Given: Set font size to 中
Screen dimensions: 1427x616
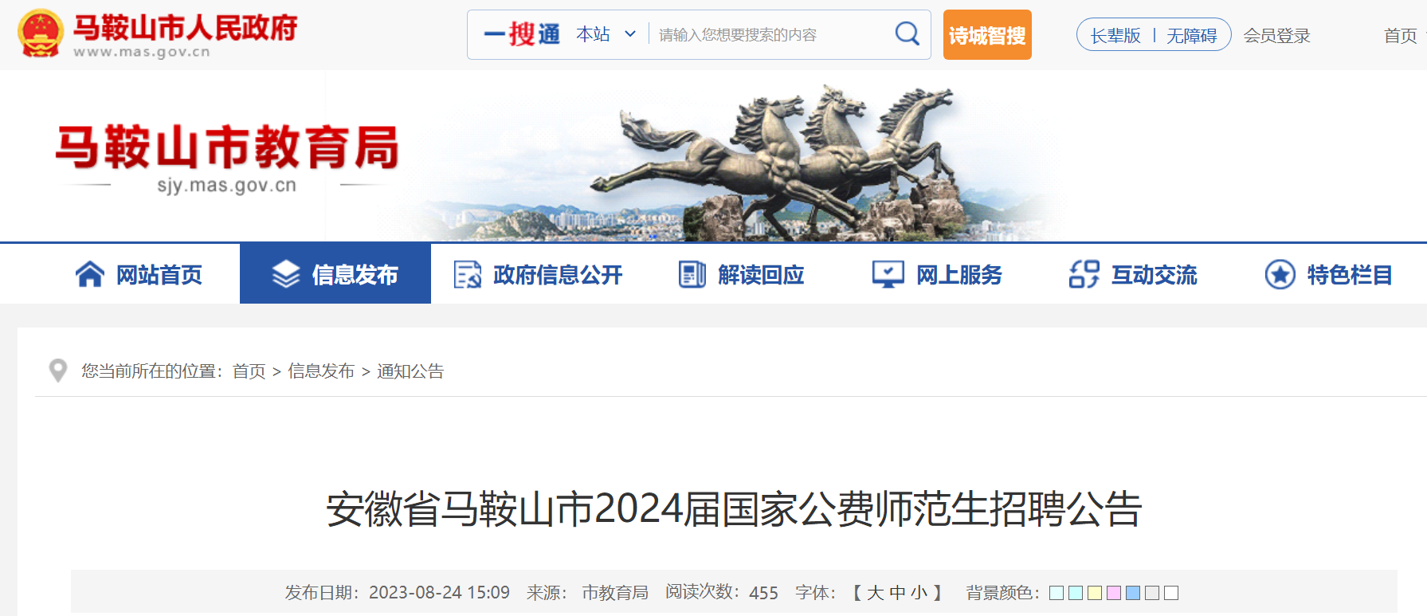Looking at the screenshot, I should (x=897, y=593).
